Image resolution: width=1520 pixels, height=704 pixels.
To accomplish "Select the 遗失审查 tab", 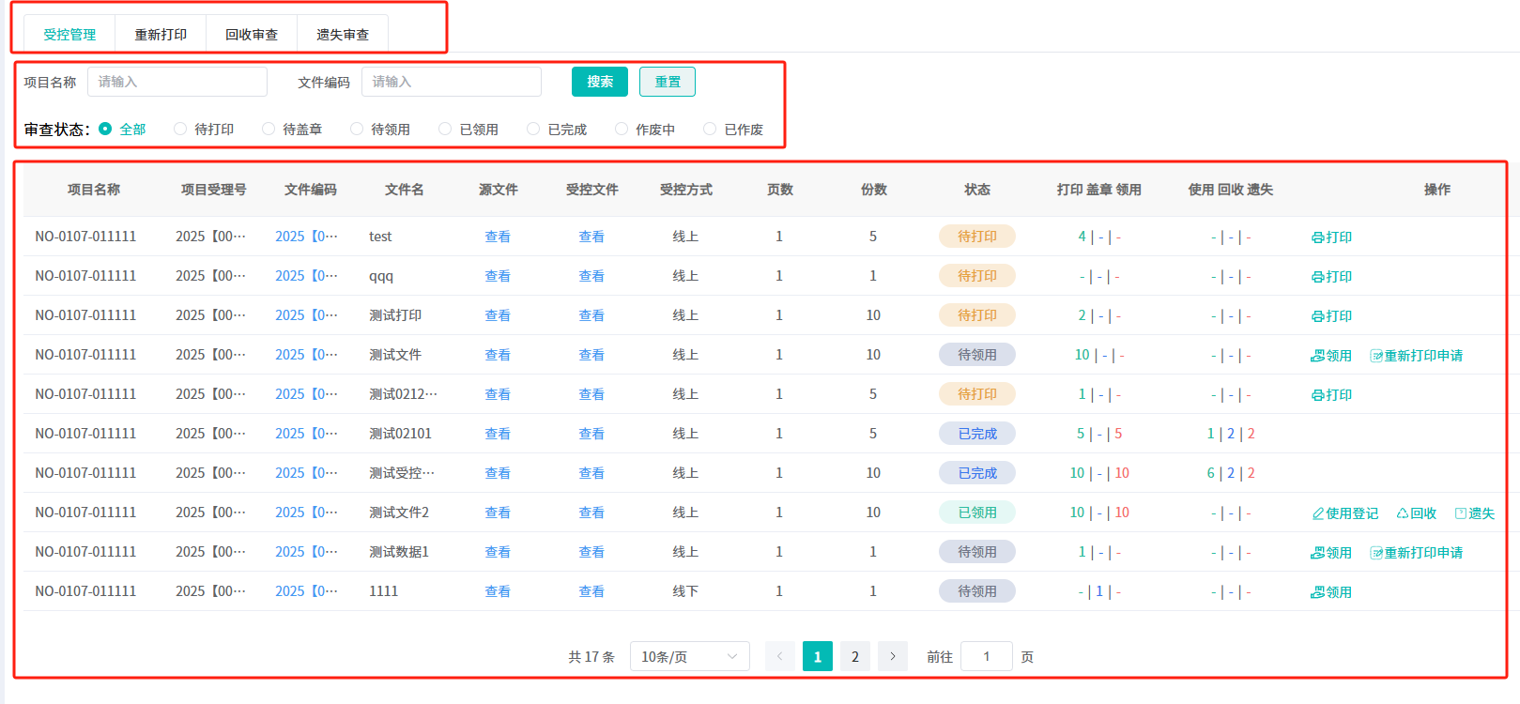I will click(343, 35).
